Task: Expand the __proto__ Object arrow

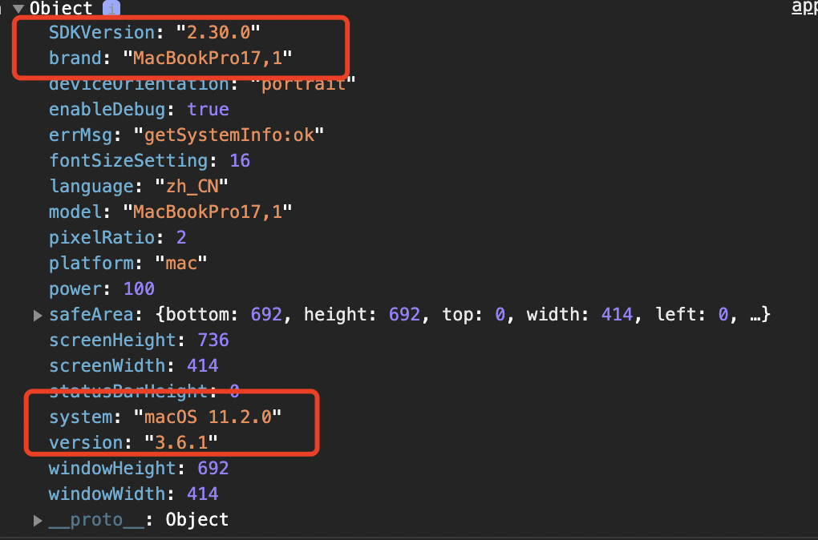Action: coord(38,520)
